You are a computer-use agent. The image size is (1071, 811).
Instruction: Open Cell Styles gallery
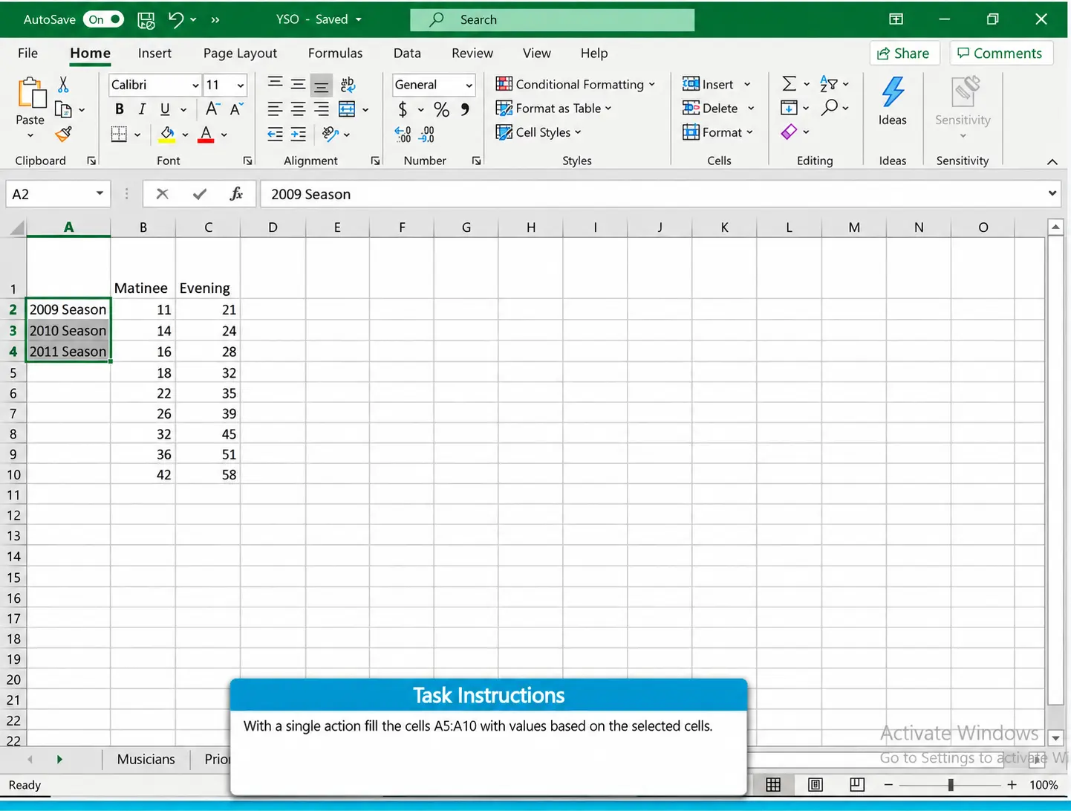point(539,132)
